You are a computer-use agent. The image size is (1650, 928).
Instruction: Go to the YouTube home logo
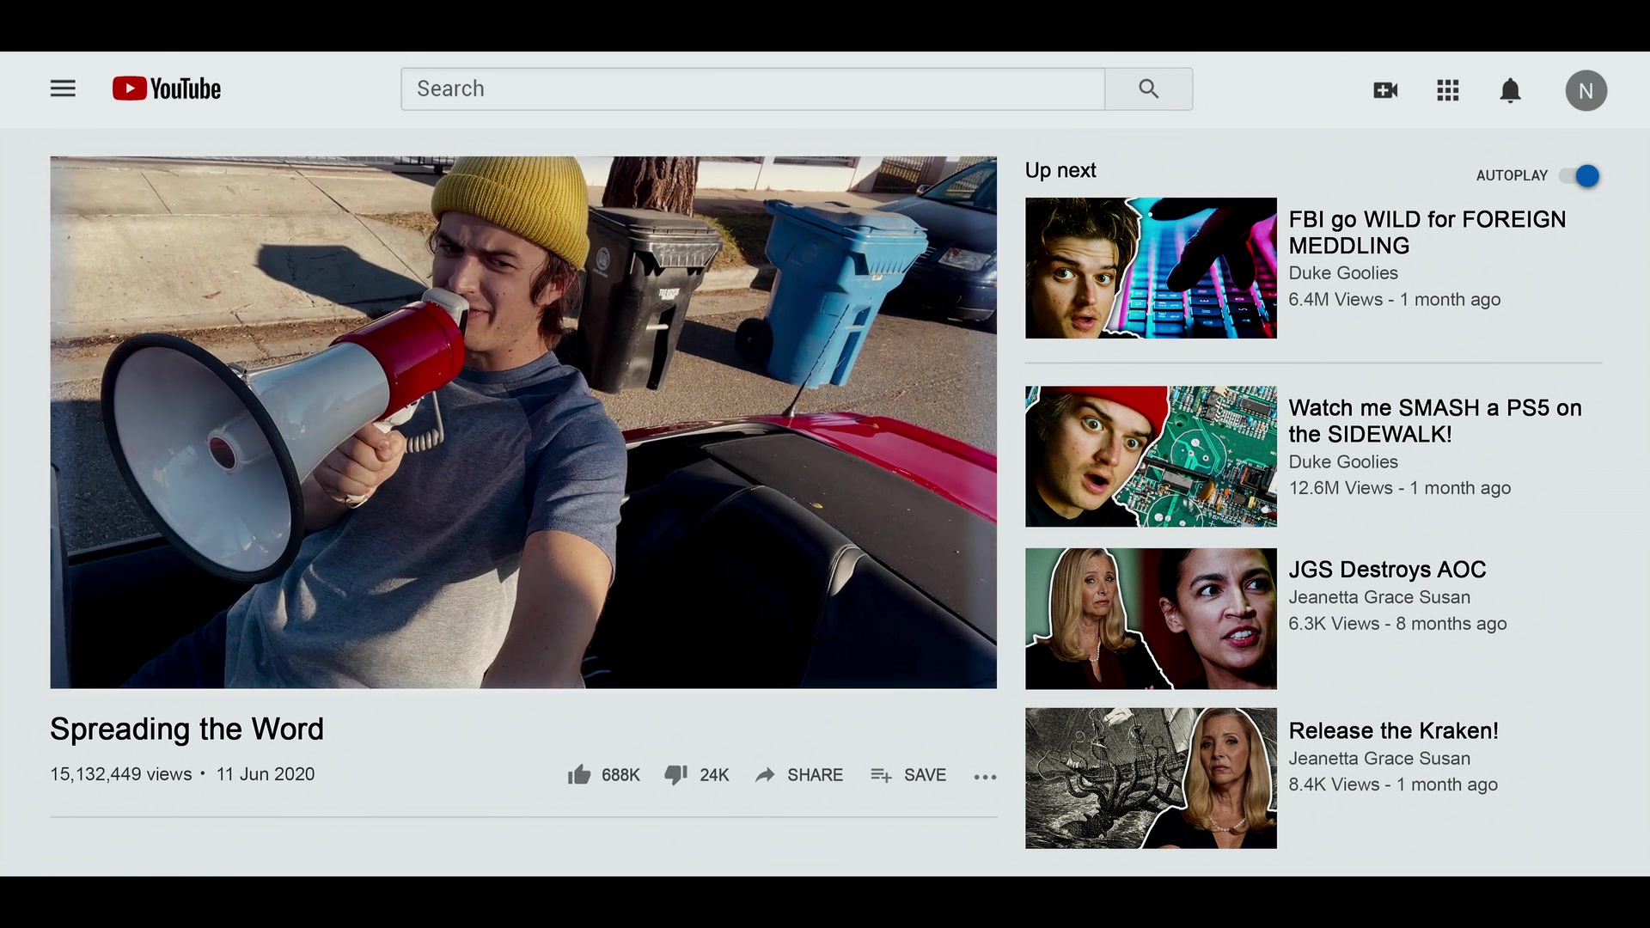(x=167, y=89)
